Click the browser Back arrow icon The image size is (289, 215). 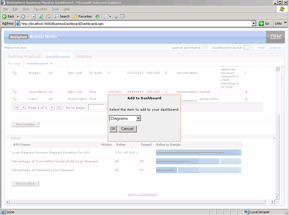point(4,17)
